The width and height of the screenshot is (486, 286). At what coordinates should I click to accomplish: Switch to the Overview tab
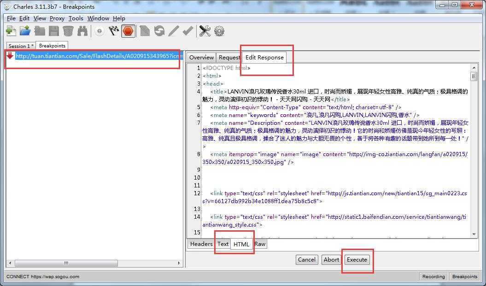201,57
